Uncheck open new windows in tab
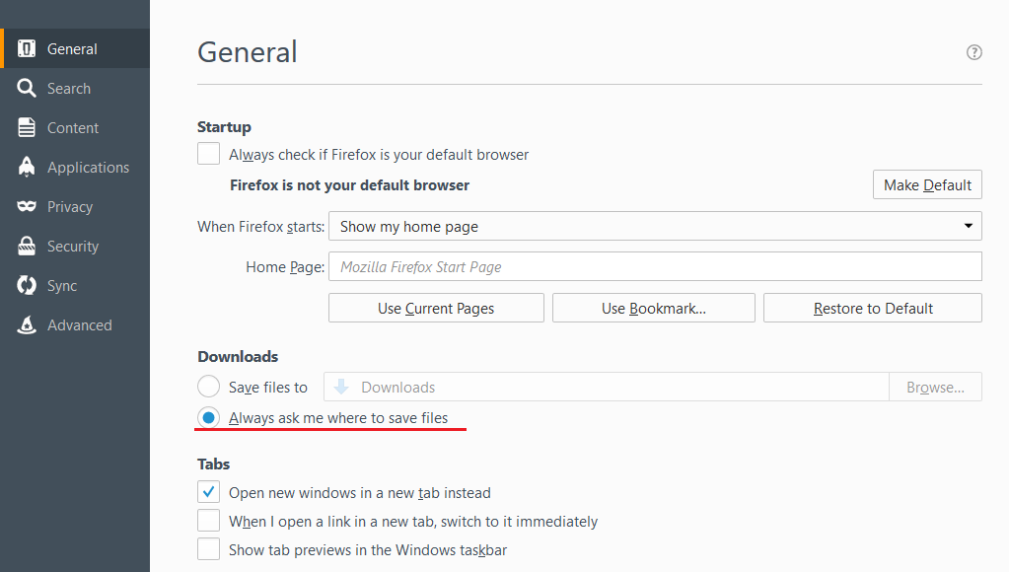The image size is (1009, 572). tap(208, 492)
